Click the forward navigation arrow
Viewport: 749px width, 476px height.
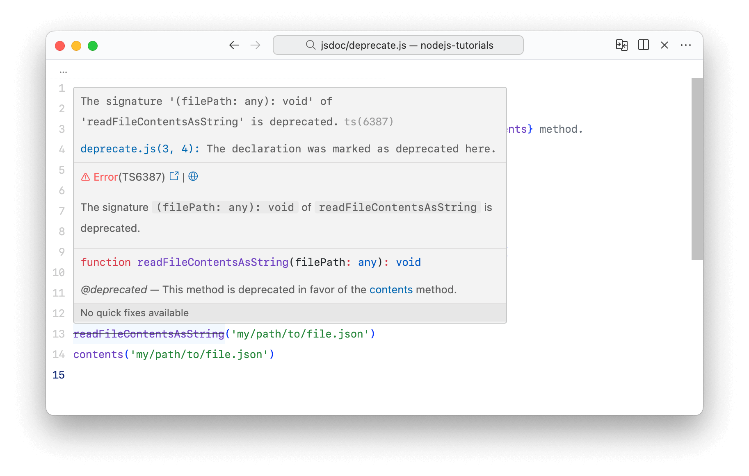pos(256,45)
